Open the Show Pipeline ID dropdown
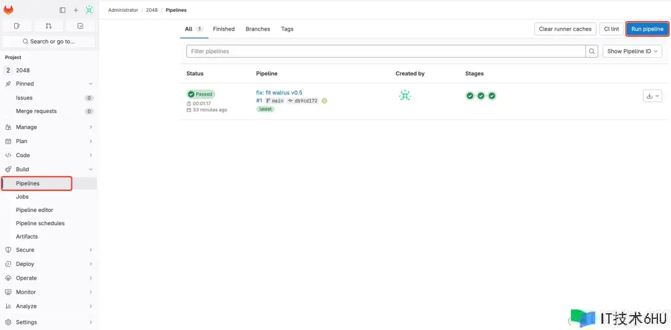Viewport: 671px width, 330px height. click(632, 52)
